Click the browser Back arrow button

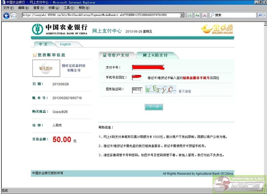click(6, 16)
